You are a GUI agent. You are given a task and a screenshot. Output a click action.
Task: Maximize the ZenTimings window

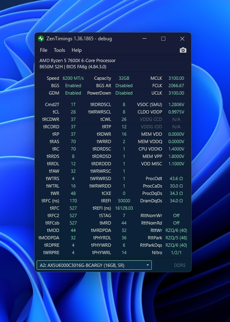click(x=163, y=39)
